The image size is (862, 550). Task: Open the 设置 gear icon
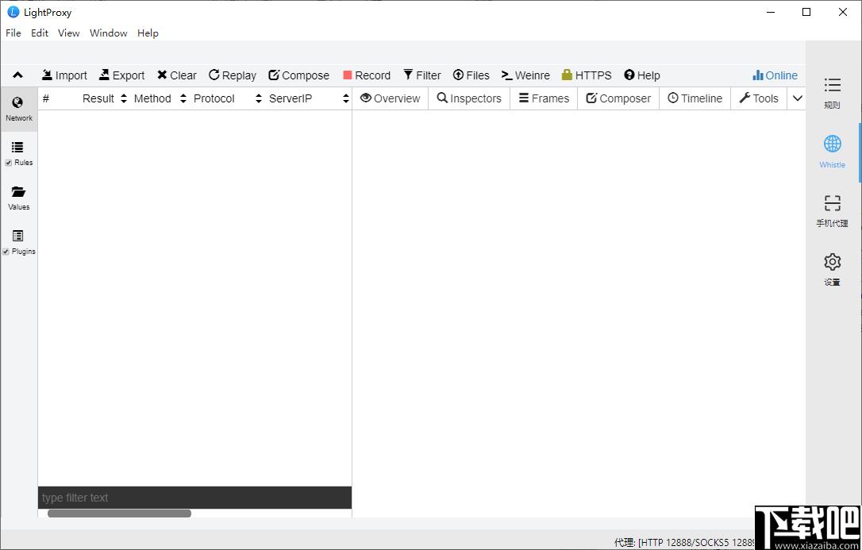[x=833, y=262]
